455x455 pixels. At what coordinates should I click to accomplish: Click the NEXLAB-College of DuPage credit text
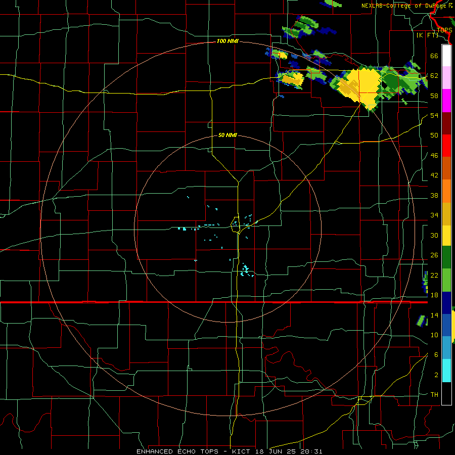(x=406, y=6)
